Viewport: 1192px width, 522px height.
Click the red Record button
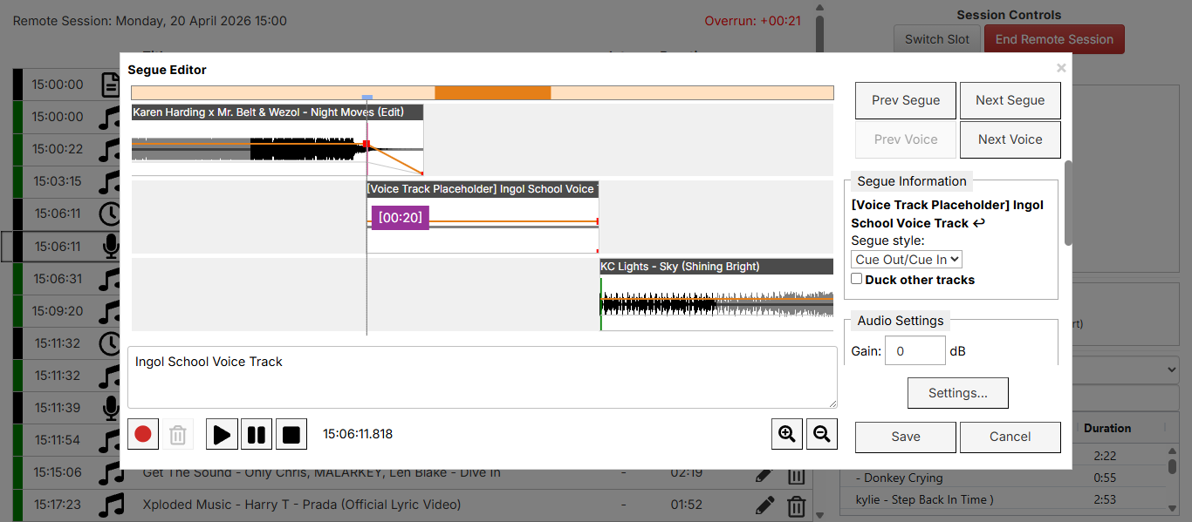click(143, 434)
